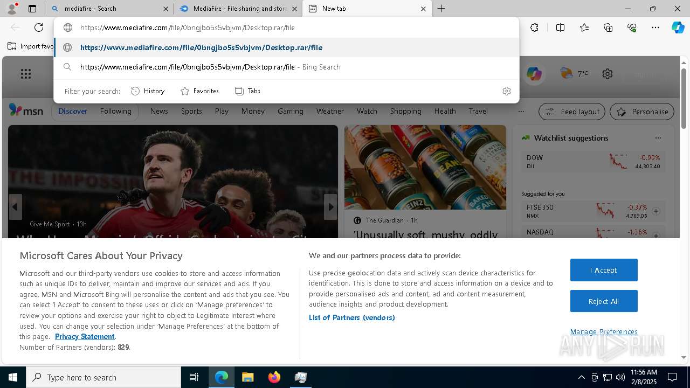This screenshot has width=690, height=388.
Task: Choose the Bing Search suggestion for URL
Action: pyautogui.click(x=286, y=67)
